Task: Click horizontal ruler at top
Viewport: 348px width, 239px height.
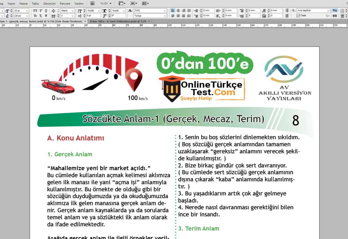Action: pos(174,25)
